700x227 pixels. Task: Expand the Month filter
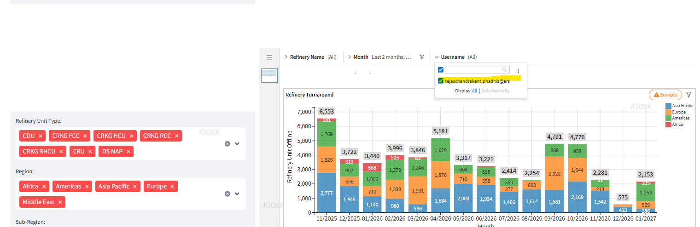point(349,57)
